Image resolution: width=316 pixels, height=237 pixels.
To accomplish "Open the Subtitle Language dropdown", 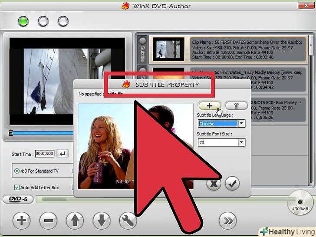I will (x=241, y=123).
